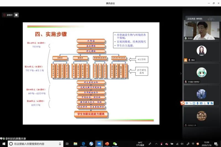Image resolution: width=221 pixels, height=147 pixels.
Task: Click Sogou voice input microphone icon
Action: 198,103
